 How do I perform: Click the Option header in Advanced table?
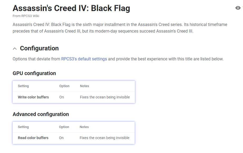pyautogui.click(x=64, y=127)
